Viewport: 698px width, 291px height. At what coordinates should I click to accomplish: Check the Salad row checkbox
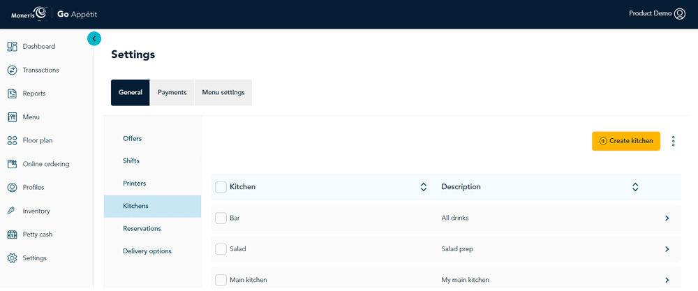coord(221,249)
